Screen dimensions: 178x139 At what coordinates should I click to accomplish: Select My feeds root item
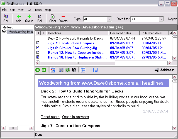[x=9, y=27]
